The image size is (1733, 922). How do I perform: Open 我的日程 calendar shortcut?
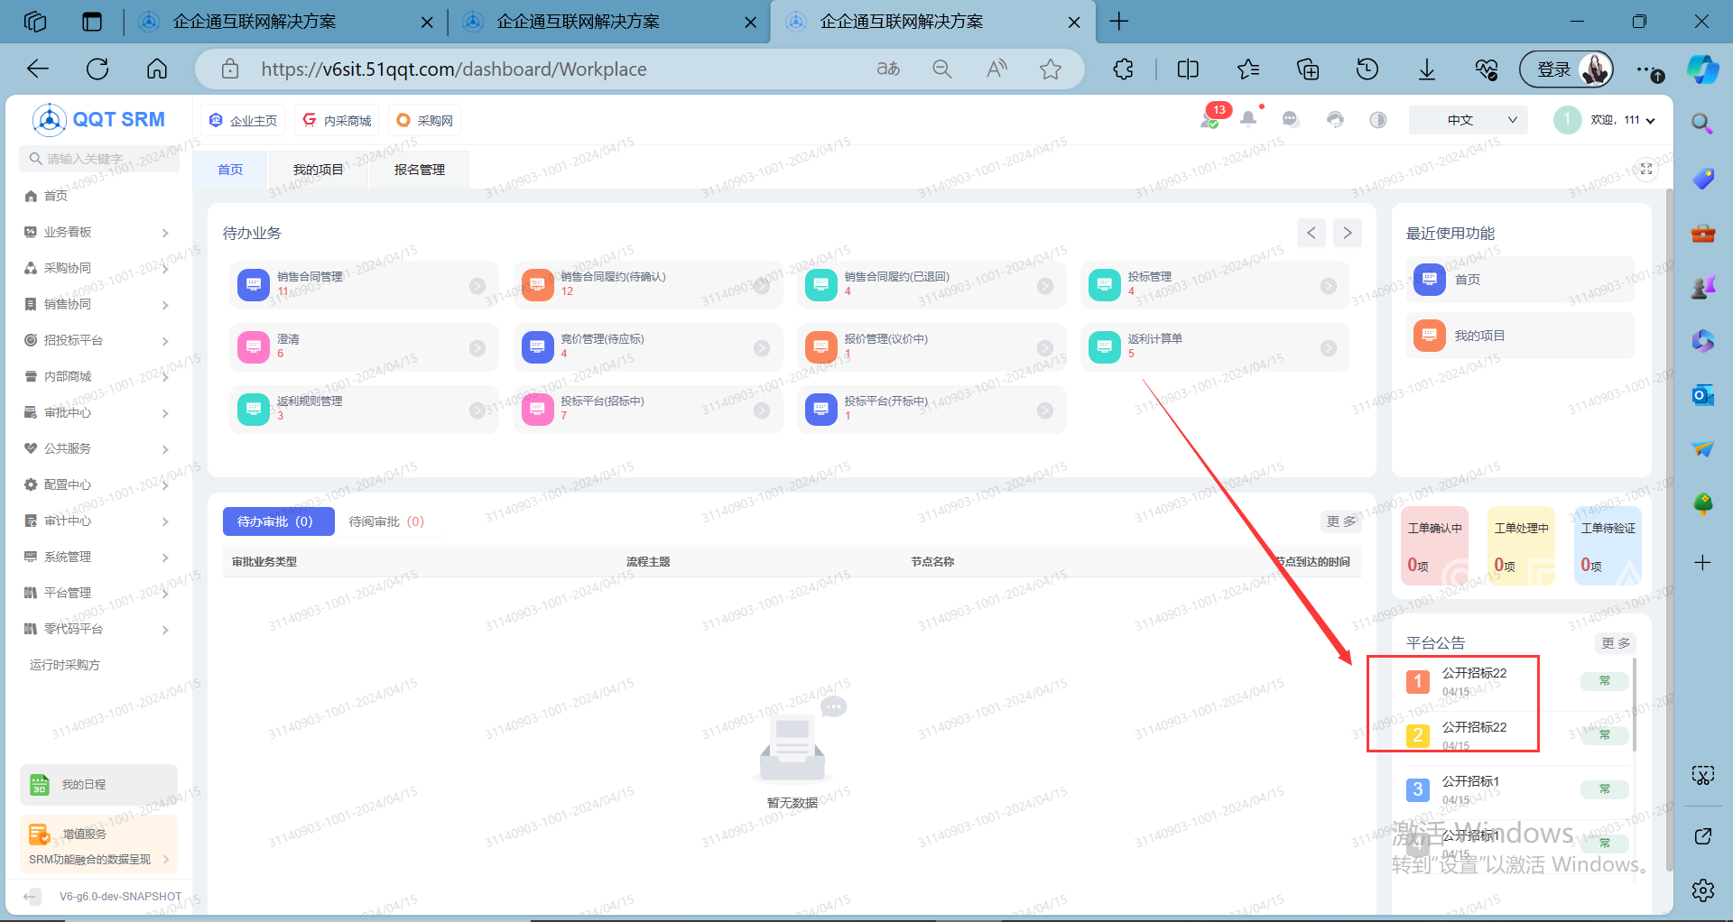(x=98, y=785)
